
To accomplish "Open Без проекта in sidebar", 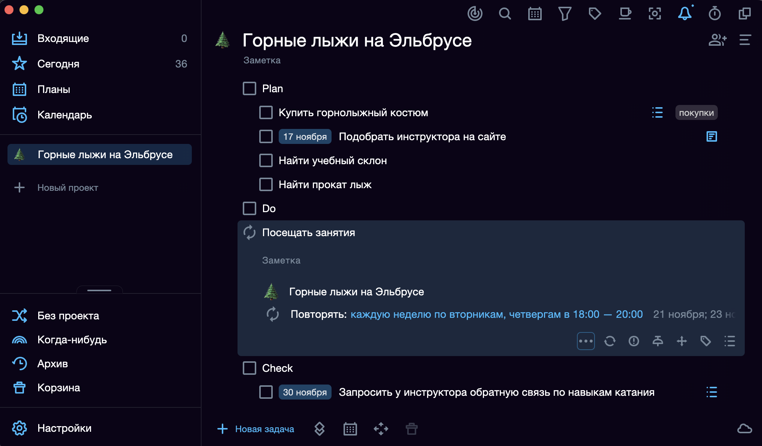I will click(x=100, y=316).
